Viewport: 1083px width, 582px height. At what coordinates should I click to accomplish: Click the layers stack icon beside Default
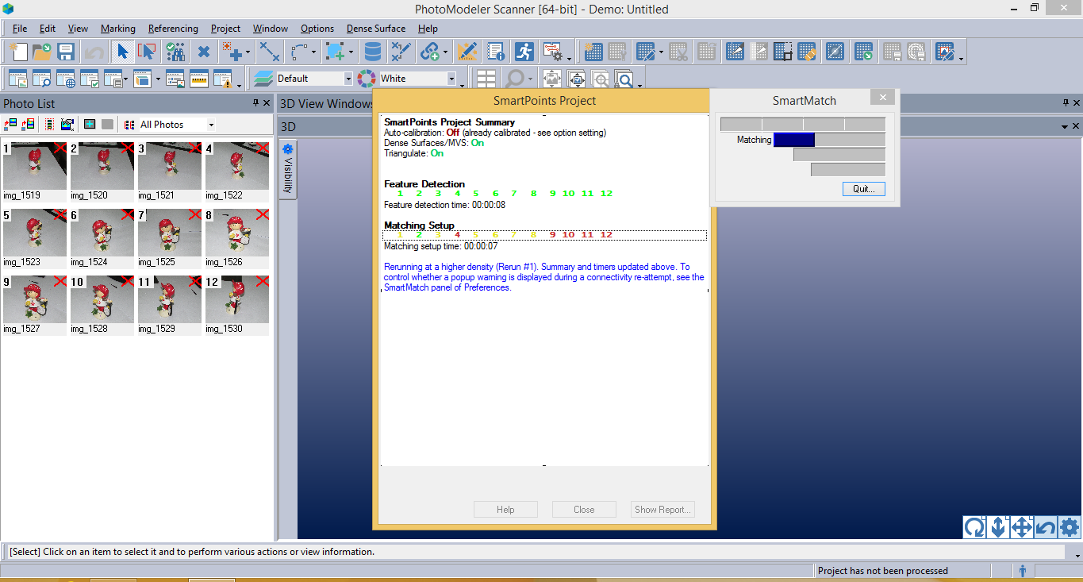point(263,79)
